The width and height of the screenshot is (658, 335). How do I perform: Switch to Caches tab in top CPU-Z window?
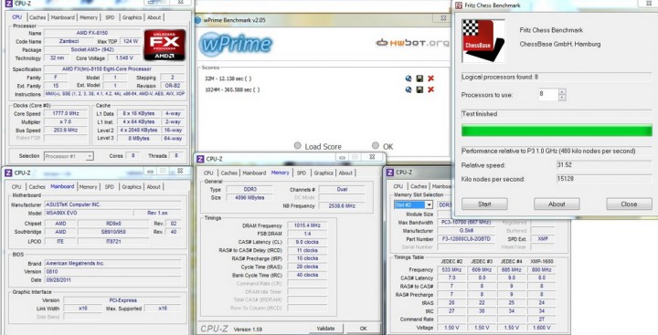(37, 17)
